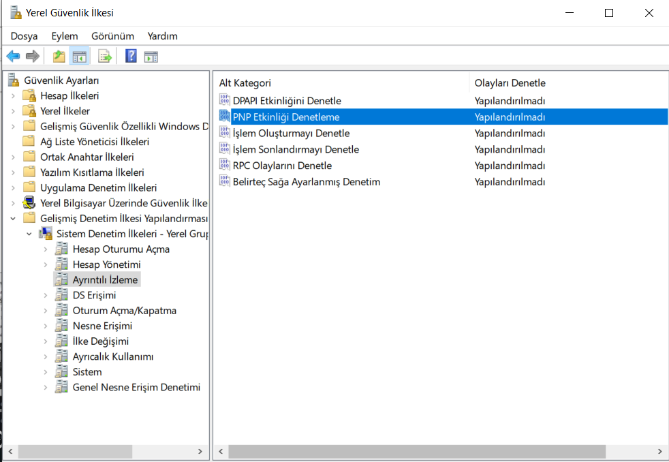Click the RPC Olaylarını Denetle policy icon
The image size is (669, 462).
coord(224,165)
